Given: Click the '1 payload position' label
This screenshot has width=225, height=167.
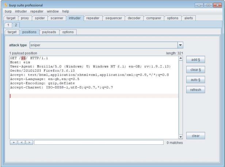Looking at the screenshot, I should coord(23,53).
